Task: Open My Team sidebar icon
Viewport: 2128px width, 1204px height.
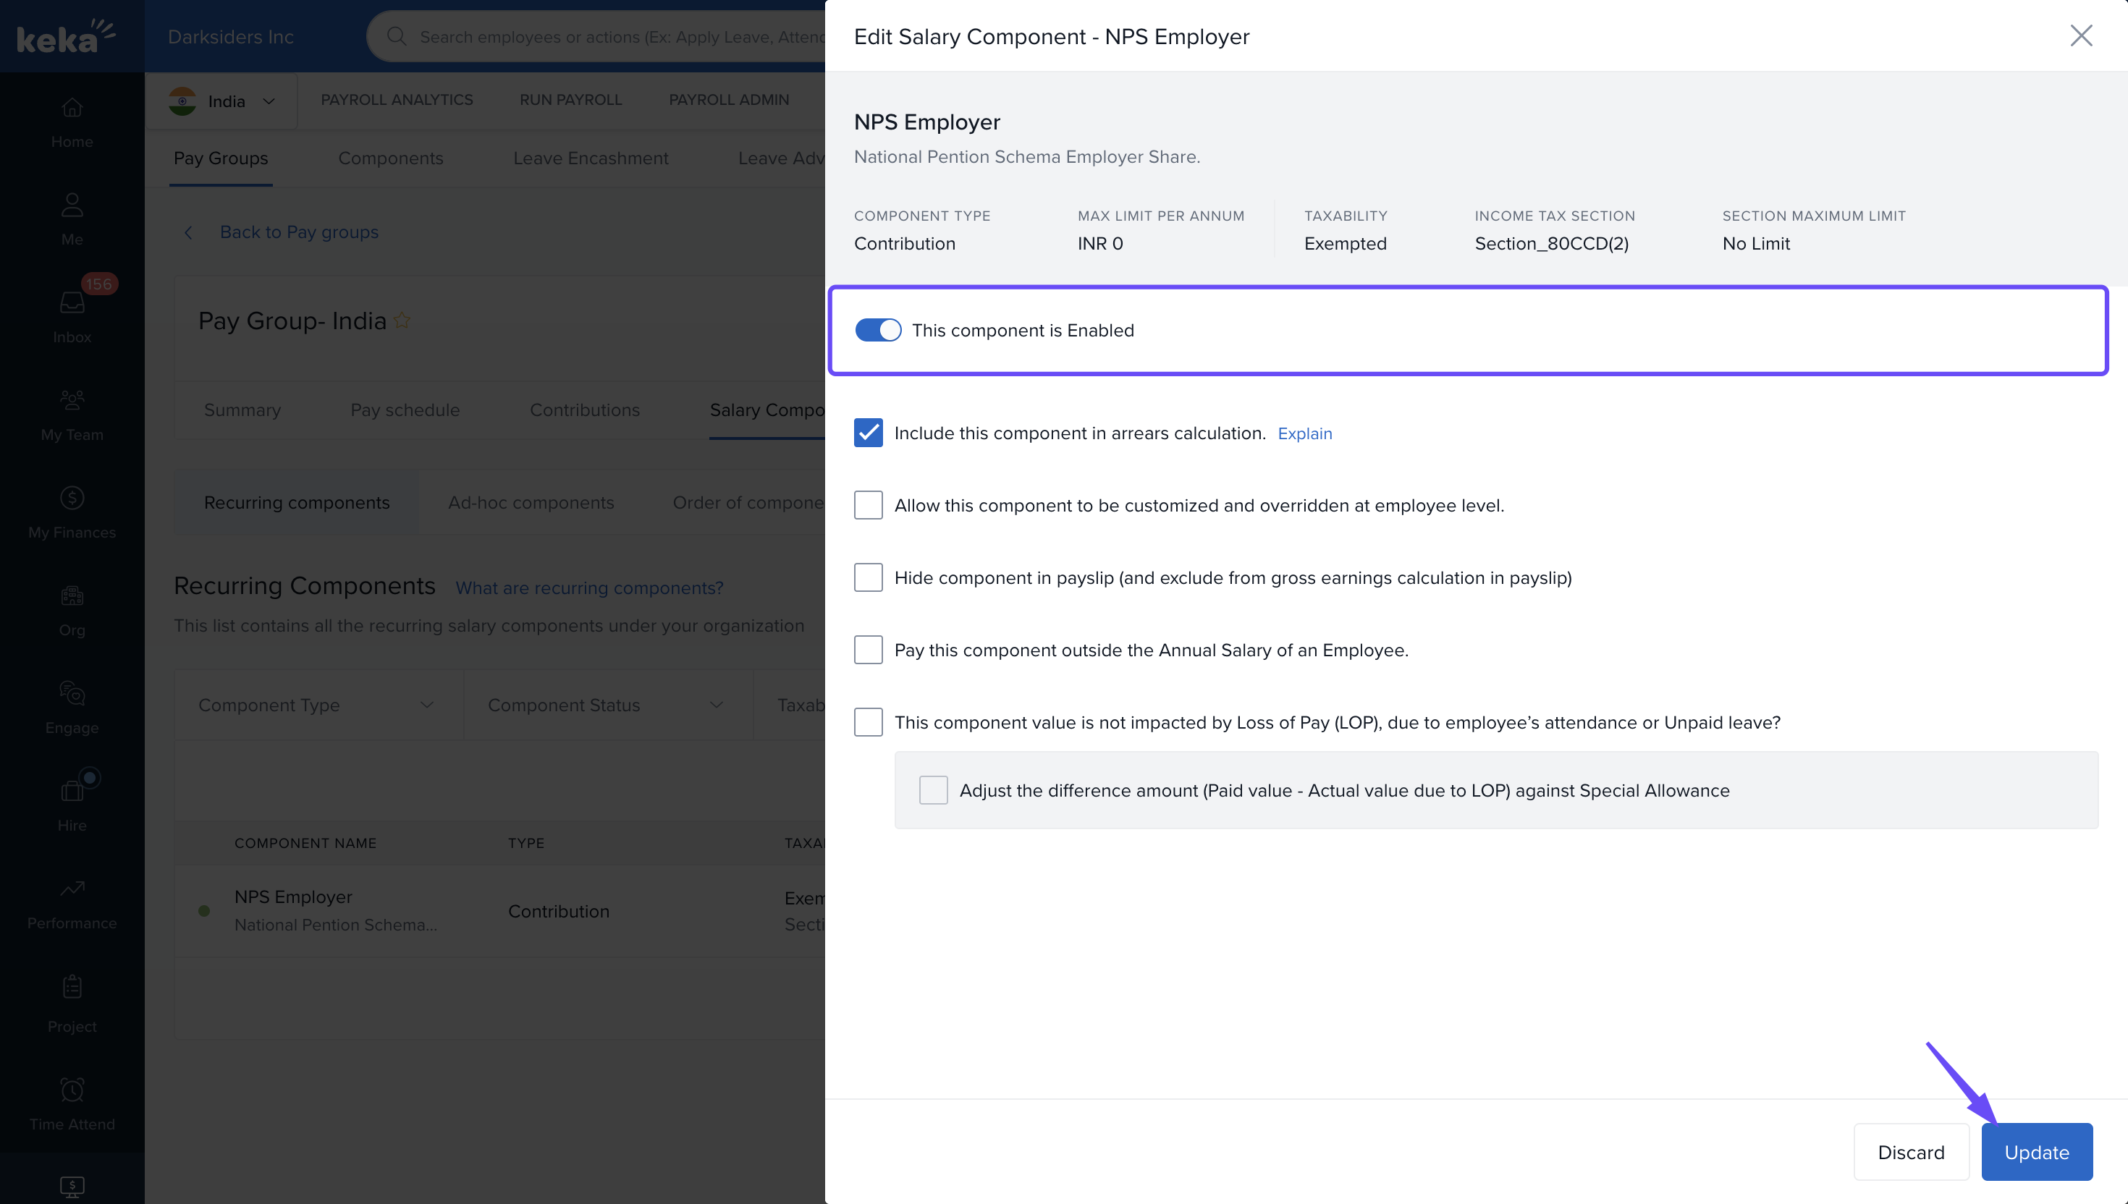Action: pyautogui.click(x=72, y=401)
